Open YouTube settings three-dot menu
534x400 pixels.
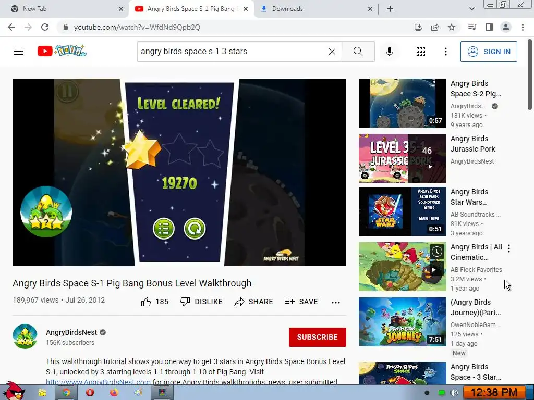point(445,52)
